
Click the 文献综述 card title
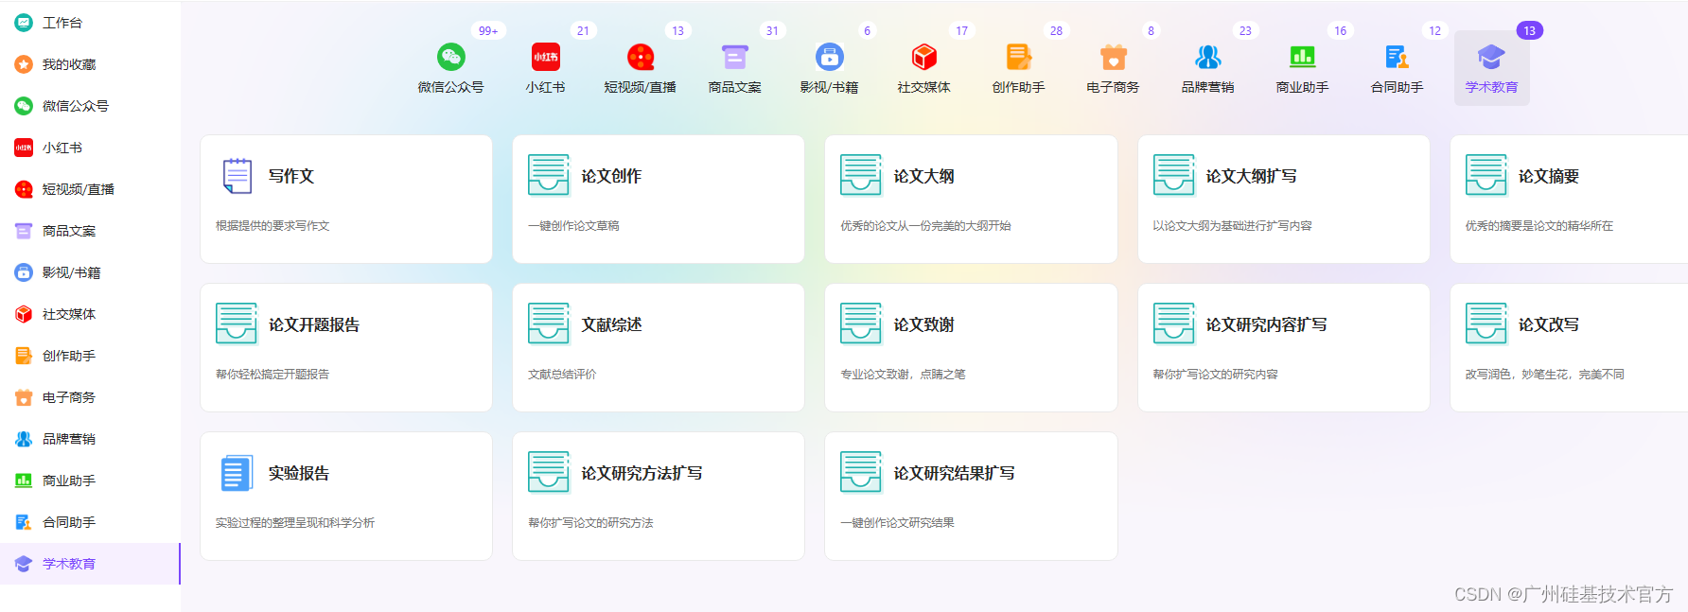tap(611, 324)
